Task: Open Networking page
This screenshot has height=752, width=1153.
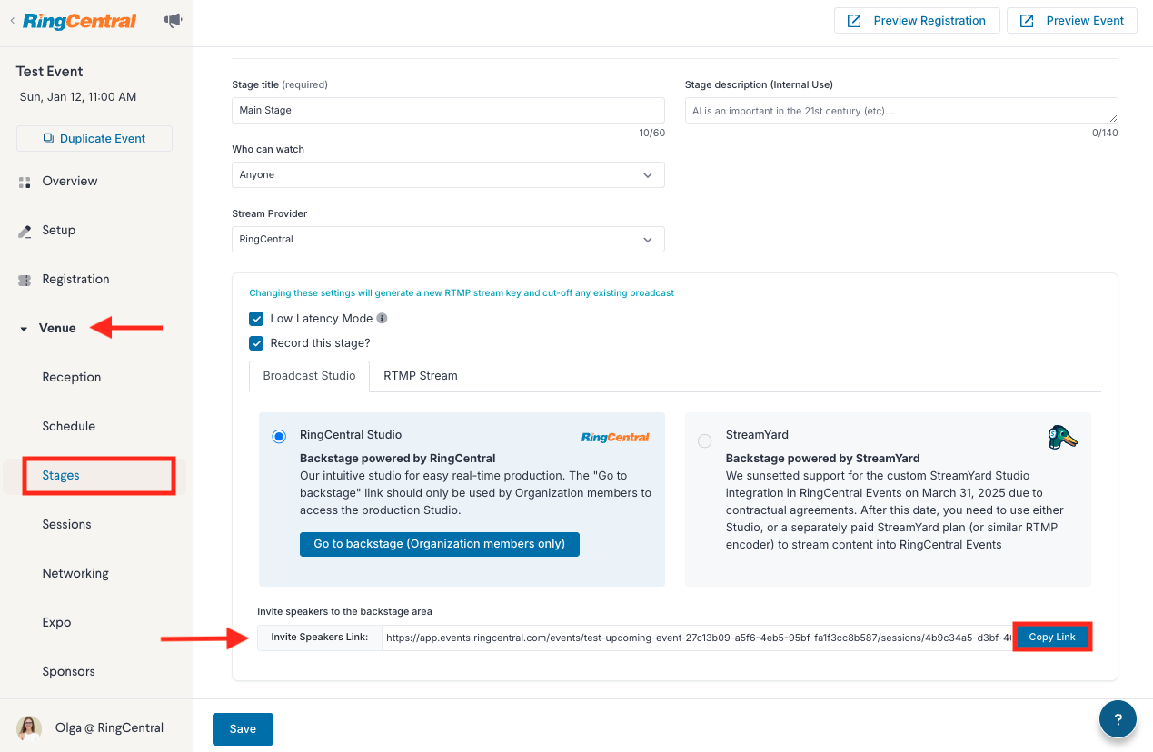Action: [x=75, y=573]
